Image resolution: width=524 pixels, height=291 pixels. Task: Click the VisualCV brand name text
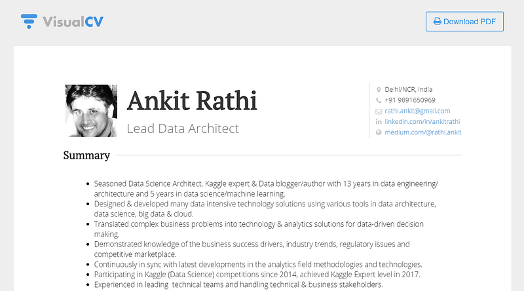(73, 22)
